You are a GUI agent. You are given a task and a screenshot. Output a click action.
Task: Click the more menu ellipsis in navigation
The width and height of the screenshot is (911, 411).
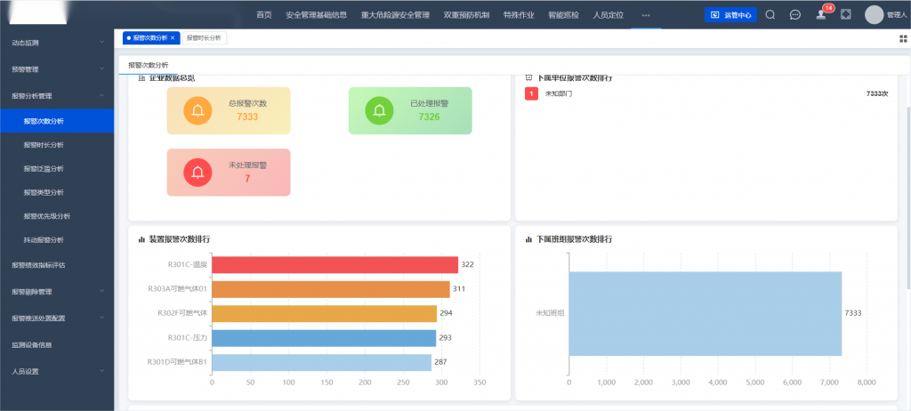pyautogui.click(x=646, y=15)
